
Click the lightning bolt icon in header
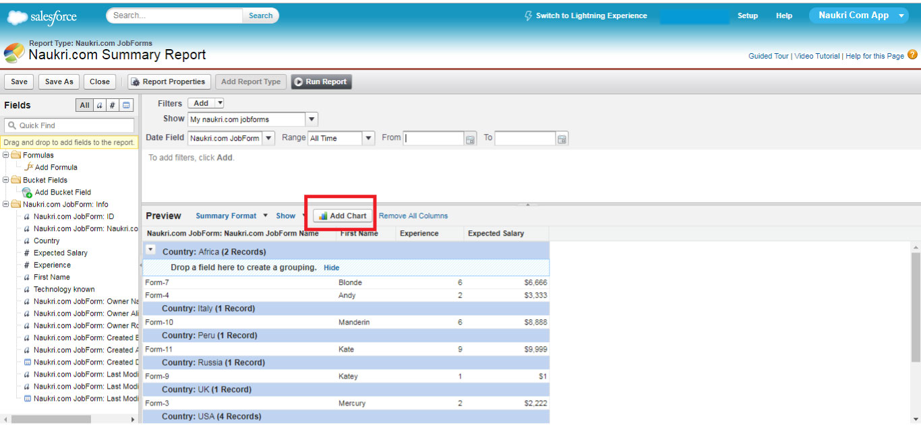point(529,15)
